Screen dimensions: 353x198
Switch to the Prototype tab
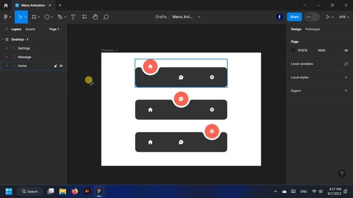tap(313, 29)
